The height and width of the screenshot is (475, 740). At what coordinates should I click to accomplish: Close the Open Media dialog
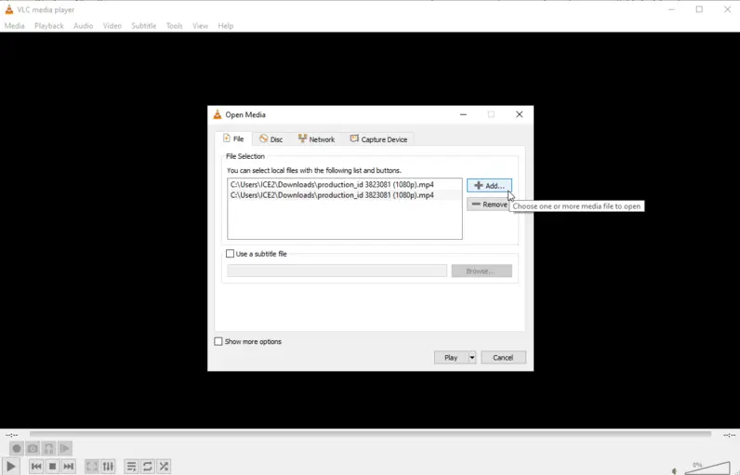pos(519,114)
